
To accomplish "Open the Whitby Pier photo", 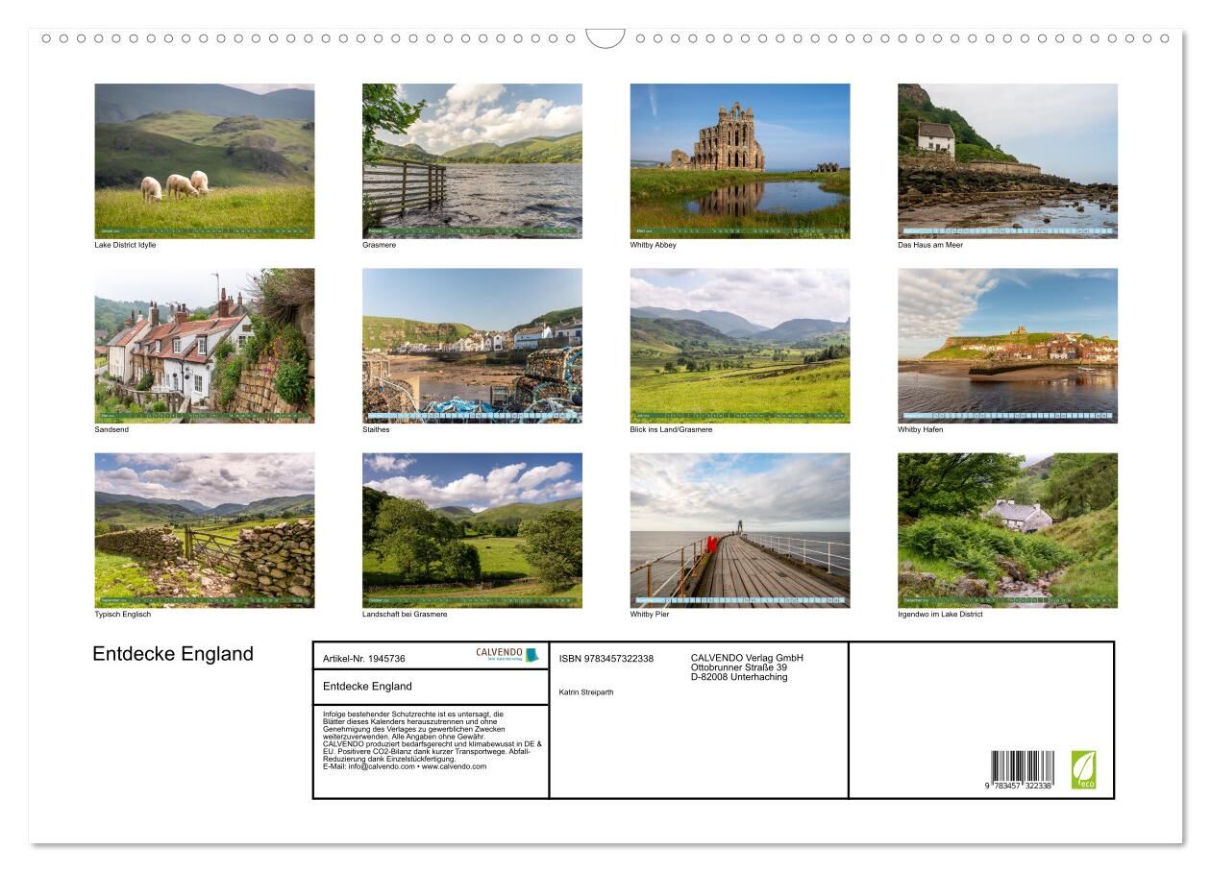I will click(739, 530).
